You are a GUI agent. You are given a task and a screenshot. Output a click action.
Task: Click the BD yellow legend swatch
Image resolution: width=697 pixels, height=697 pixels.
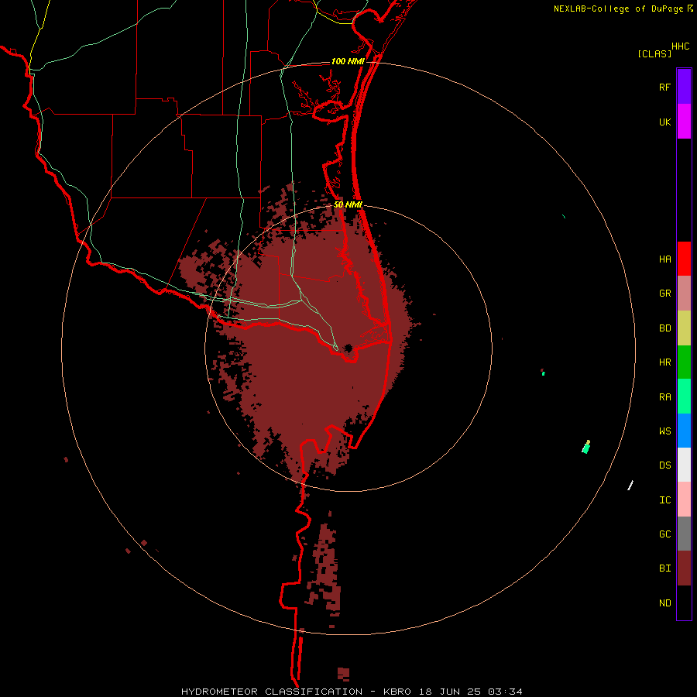[x=684, y=328]
